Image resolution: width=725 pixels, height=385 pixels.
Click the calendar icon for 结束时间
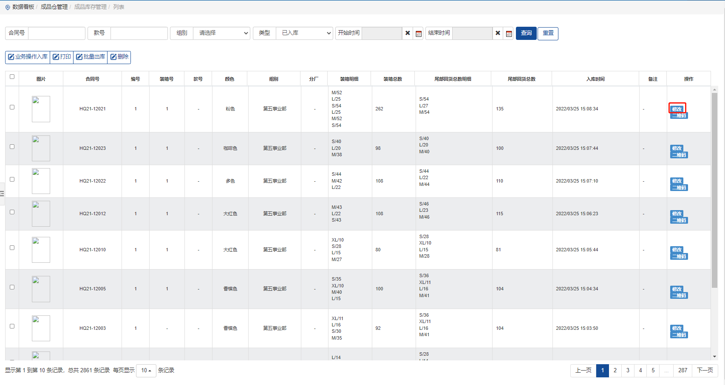(509, 34)
